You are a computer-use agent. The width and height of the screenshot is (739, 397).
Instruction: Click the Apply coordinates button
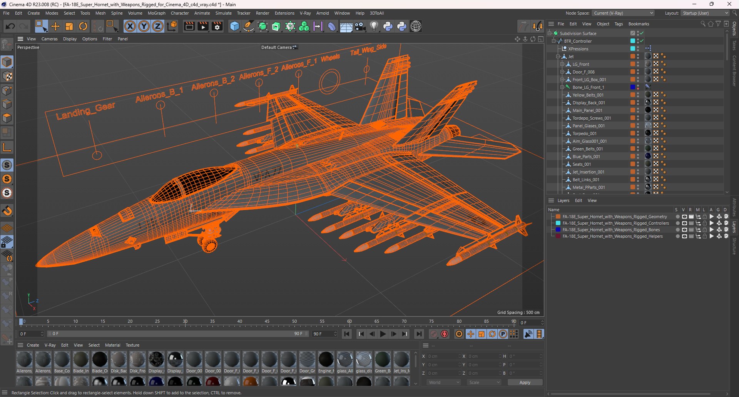click(x=525, y=382)
